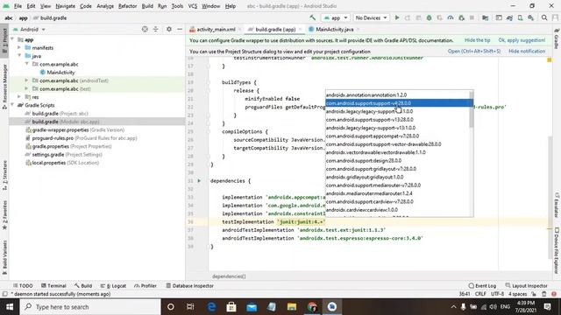Switch to MainActivity.java tab

click(x=335, y=29)
